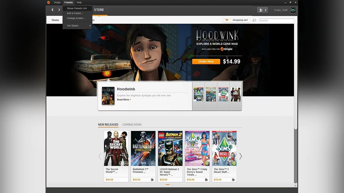344x193 pixels.
Task: Follow the Read More link for Hoodwink
Action: 124,100
